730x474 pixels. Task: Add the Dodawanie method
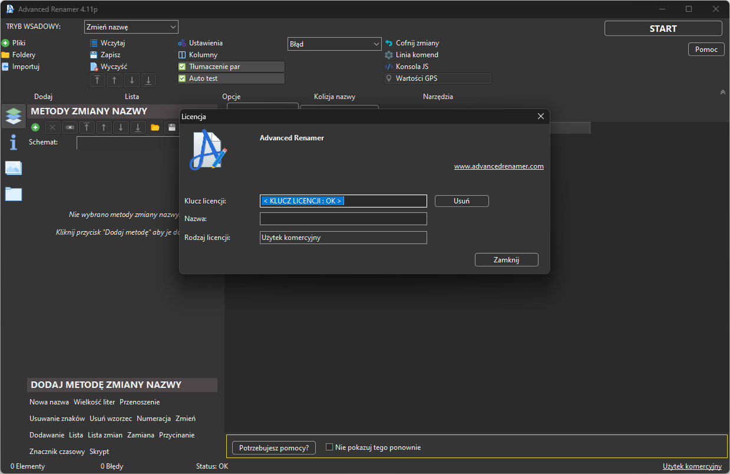point(47,435)
